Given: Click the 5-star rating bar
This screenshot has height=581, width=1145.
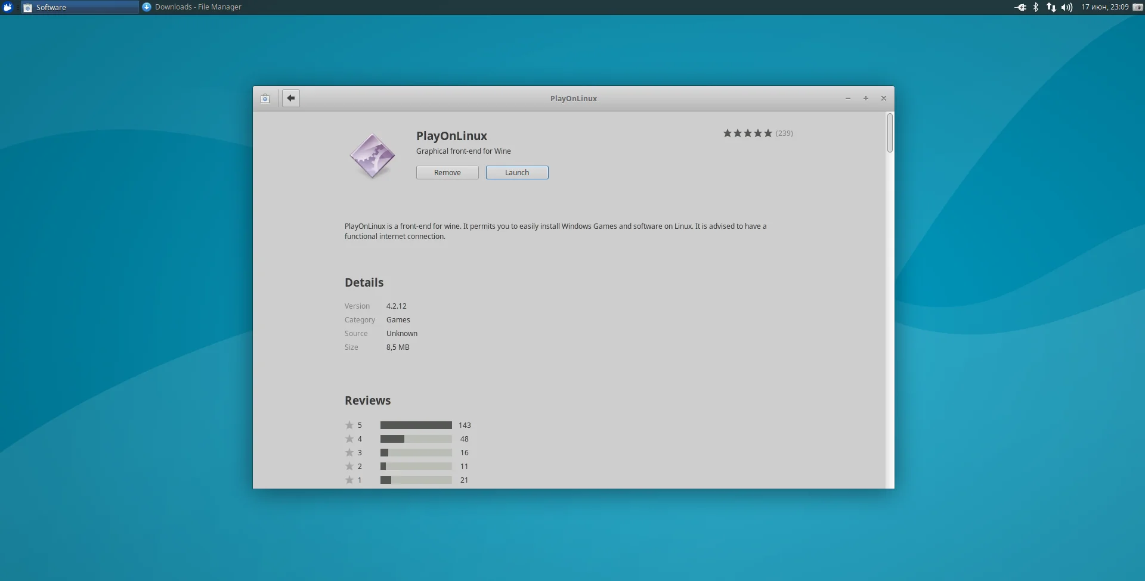Looking at the screenshot, I should 416,425.
